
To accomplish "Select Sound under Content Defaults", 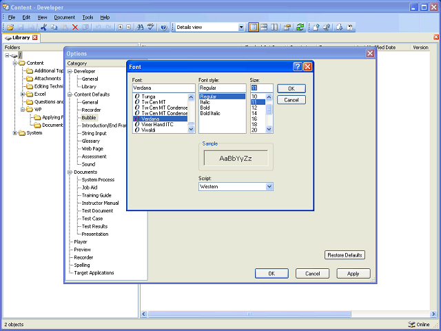I will pyautogui.click(x=88, y=164).
